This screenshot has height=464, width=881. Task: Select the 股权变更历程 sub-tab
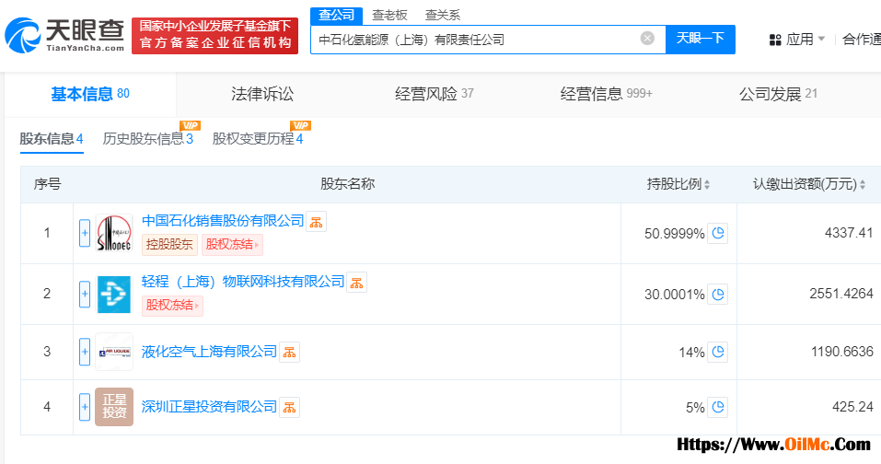pyautogui.click(x=258, y=139)
